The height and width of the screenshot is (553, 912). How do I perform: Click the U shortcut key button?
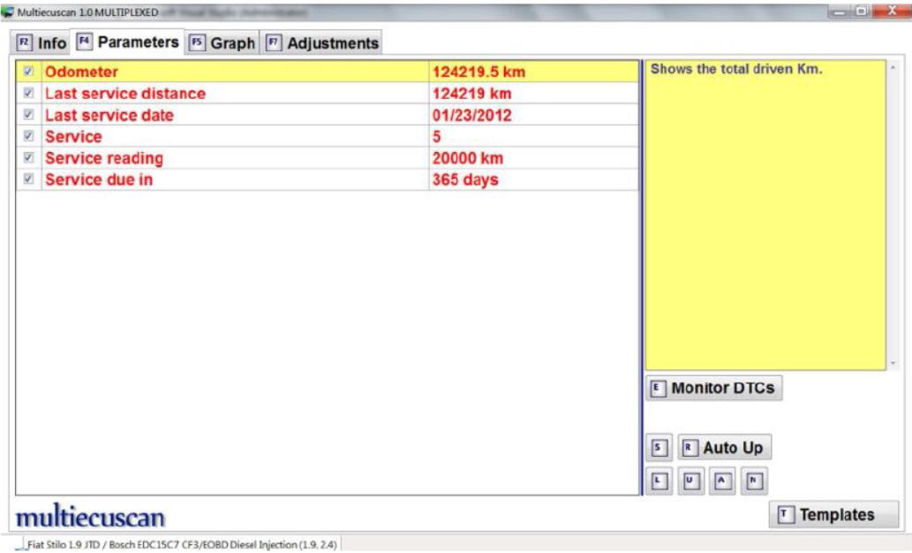click(x=690, y=481)
